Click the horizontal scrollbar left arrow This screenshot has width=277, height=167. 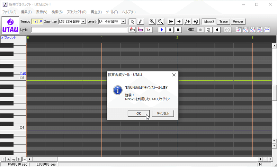pos(29,159)
